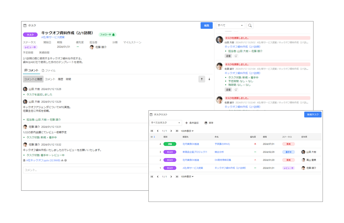Select the コメントと履歴 filter toggle
Viewport: 344px width, 223px height.
[x=33, y=79]
